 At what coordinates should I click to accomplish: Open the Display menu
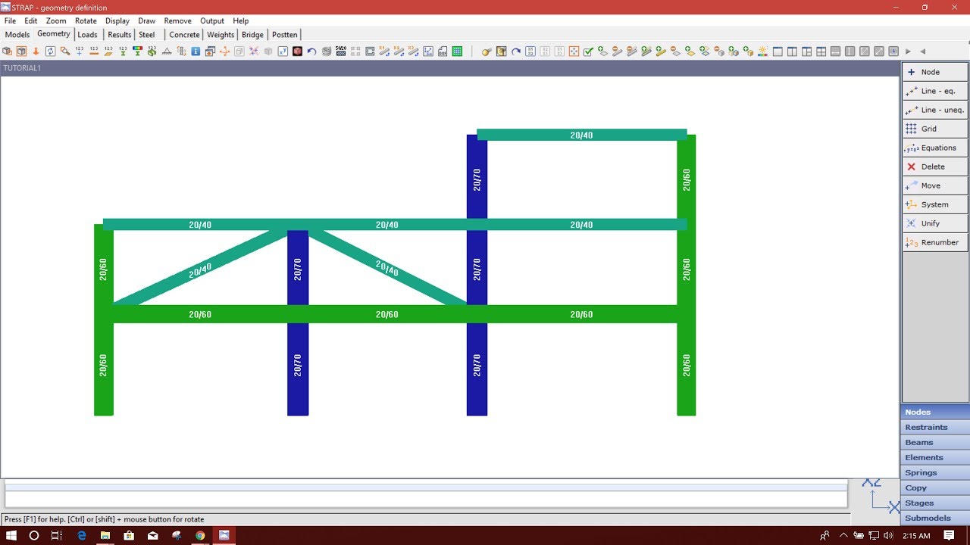(x=117, y=20)
